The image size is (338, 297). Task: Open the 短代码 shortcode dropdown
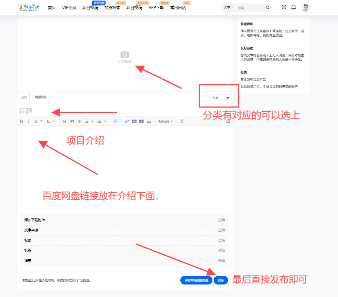pyautogui.click(x=167, y=121)
